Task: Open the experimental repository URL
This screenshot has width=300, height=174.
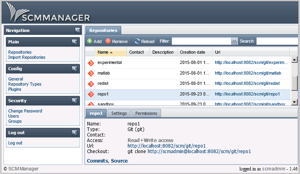Action: (x=251, y=63)
